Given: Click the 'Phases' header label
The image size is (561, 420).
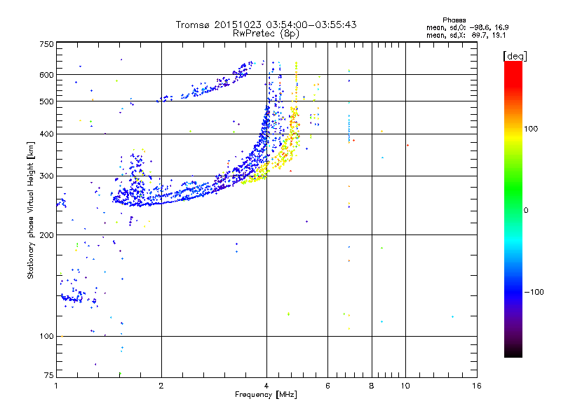Looking at the screenshot, I should 454,20.
